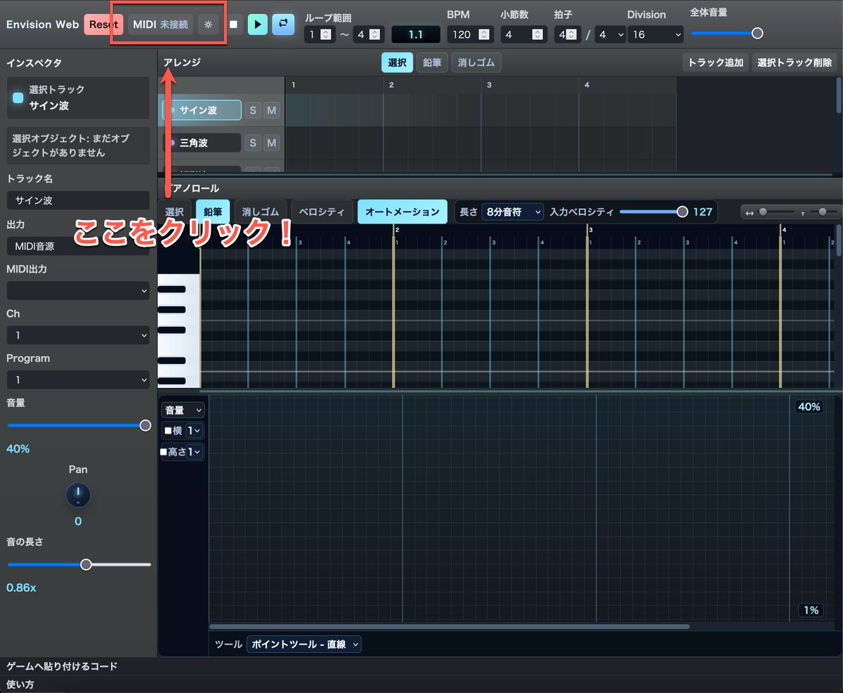The height and width of the screenshot is (693, 843).
Task: Click the red Reset button
Action: click(103, 24)
